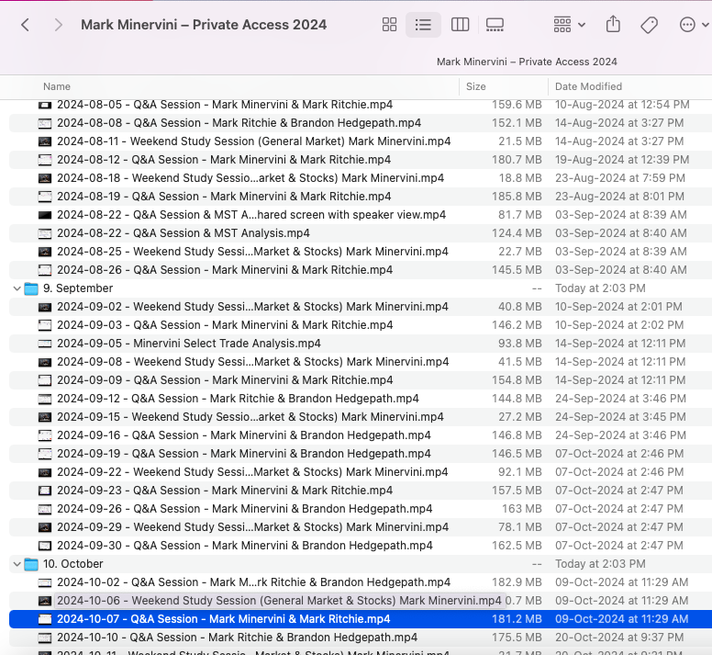Switch to icon grid view

[x=389, y=25]
